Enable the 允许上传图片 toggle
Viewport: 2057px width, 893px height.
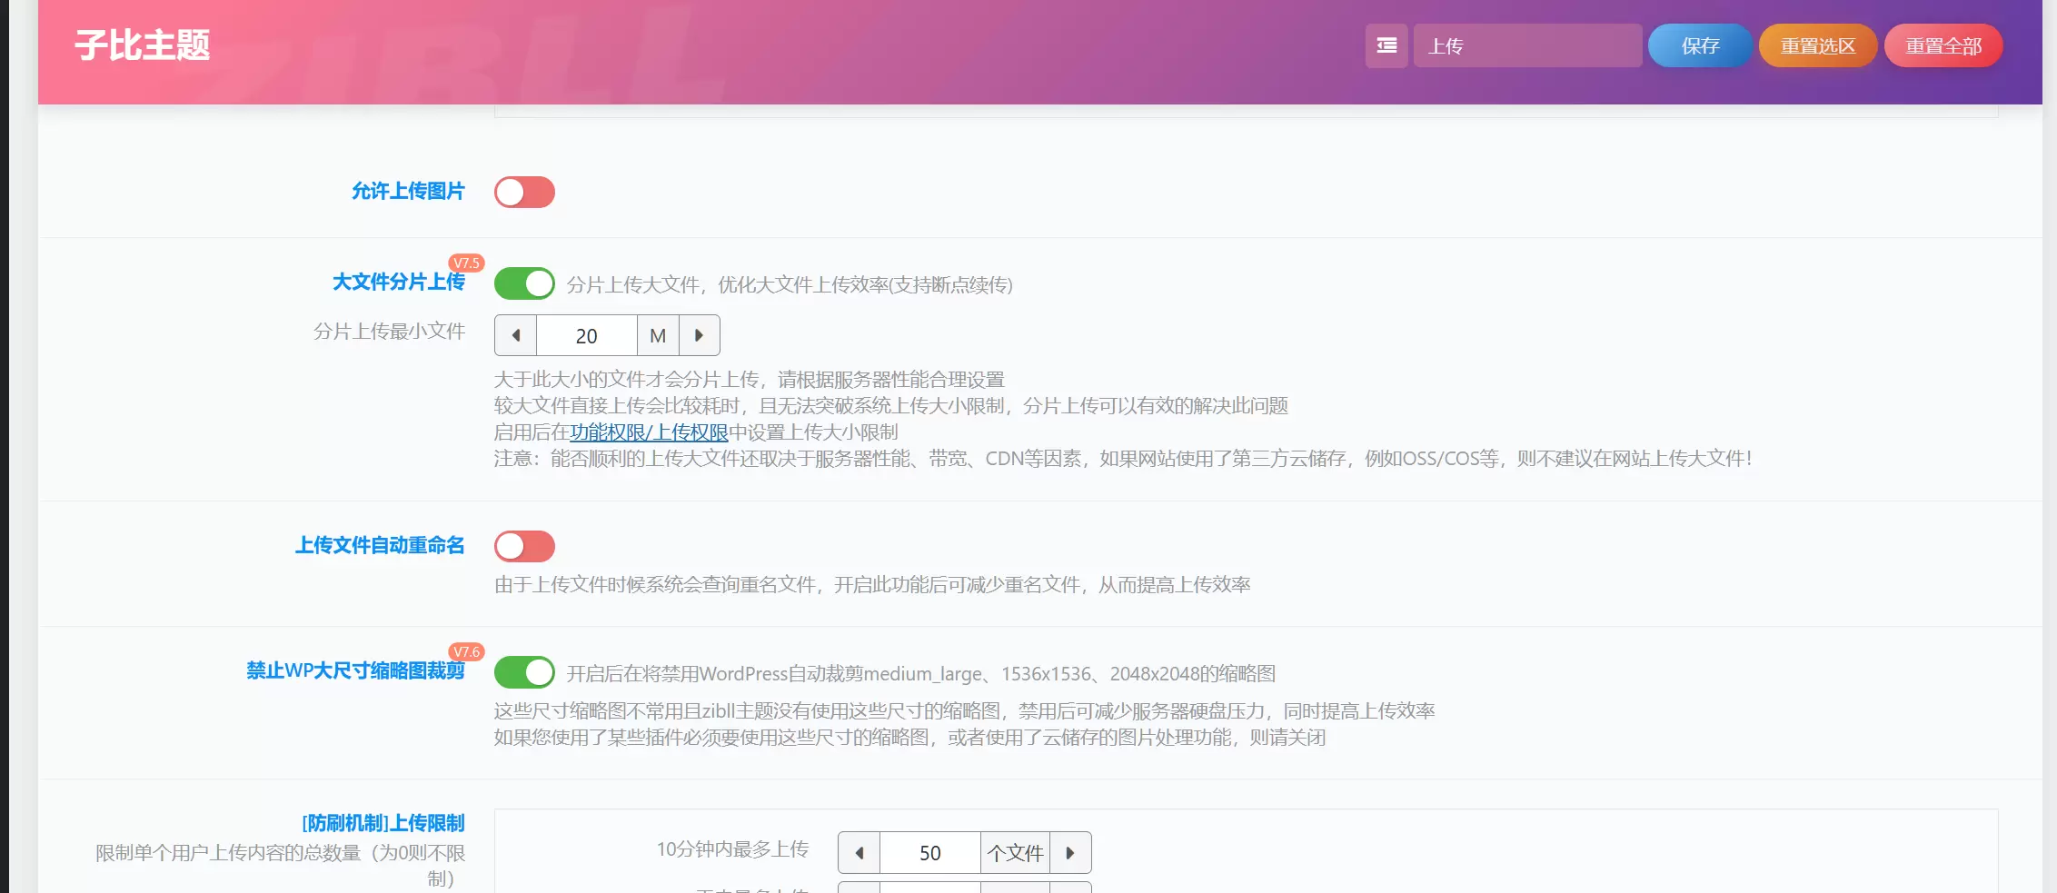[524, 192]
